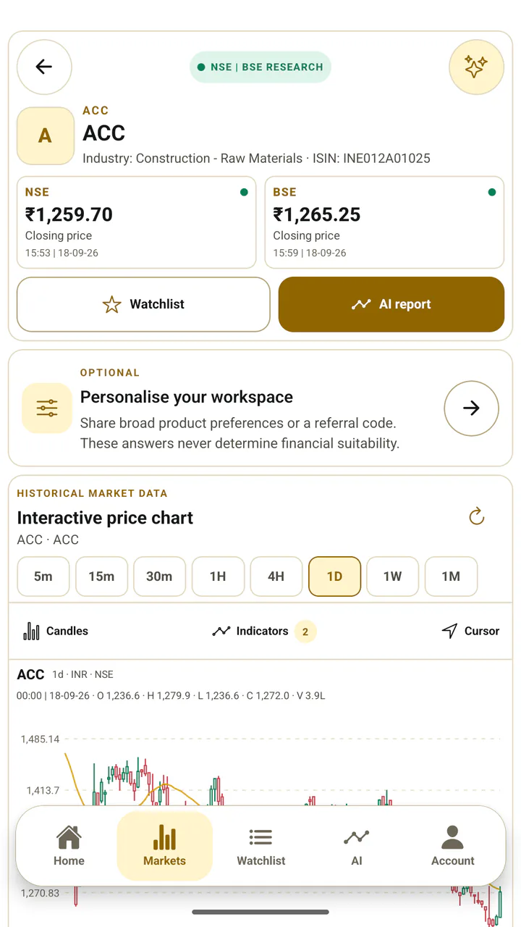
Task: Go to the Home tab
Action: [x=69, y=846]
